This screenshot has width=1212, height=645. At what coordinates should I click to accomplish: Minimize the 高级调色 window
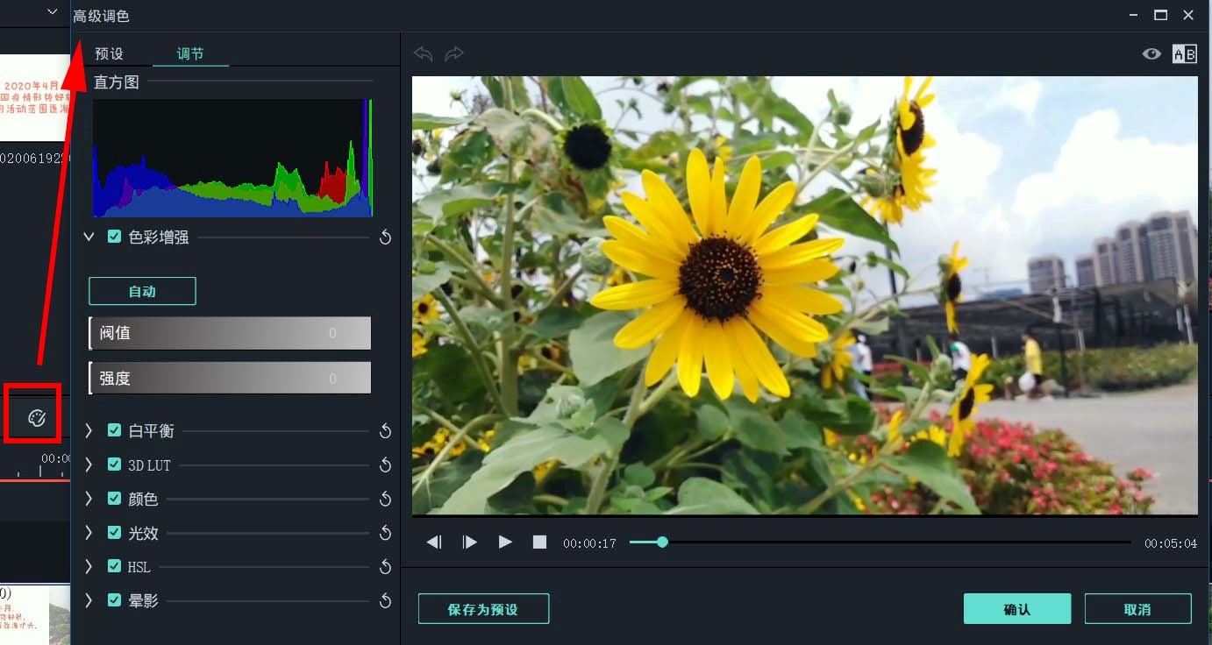tap(1131, 15)
